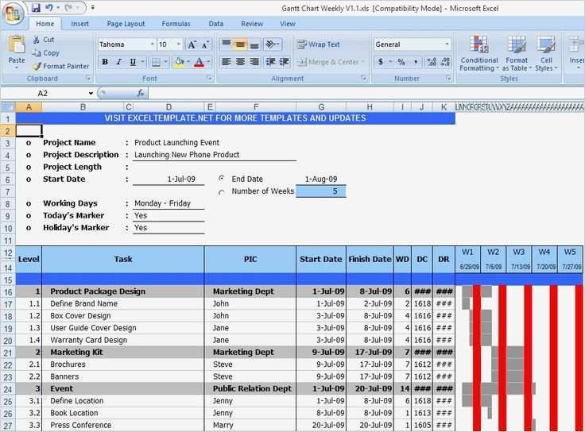This screenshot has width=585, height=432.
Task: Open Format as Table gallery
Action: (x=517, y=53)
